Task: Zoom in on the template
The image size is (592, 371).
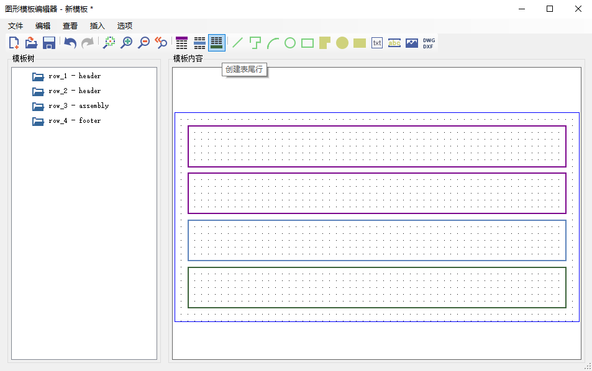Action: click(127, 43)
